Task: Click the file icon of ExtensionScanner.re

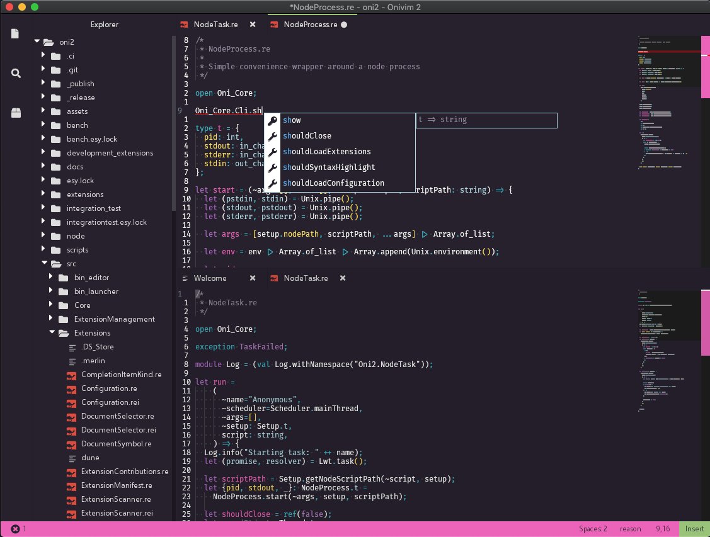Action: tap(71, 500)
